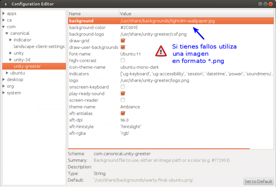Sort by the Name column header
The height and width of the screenshot is (187, 276).
(93, 14)
